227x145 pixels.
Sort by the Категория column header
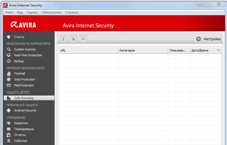143,50
